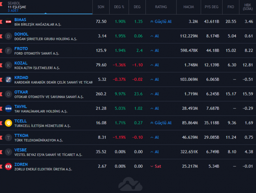Screen dimensions: 256x193
Task: Click the ZOREN red logo icon
Action: [x=9, y=166]
